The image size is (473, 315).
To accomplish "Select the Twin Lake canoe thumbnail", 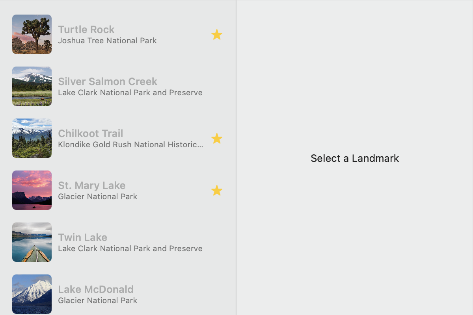I will pyautogui.click(x=32, y=242).
